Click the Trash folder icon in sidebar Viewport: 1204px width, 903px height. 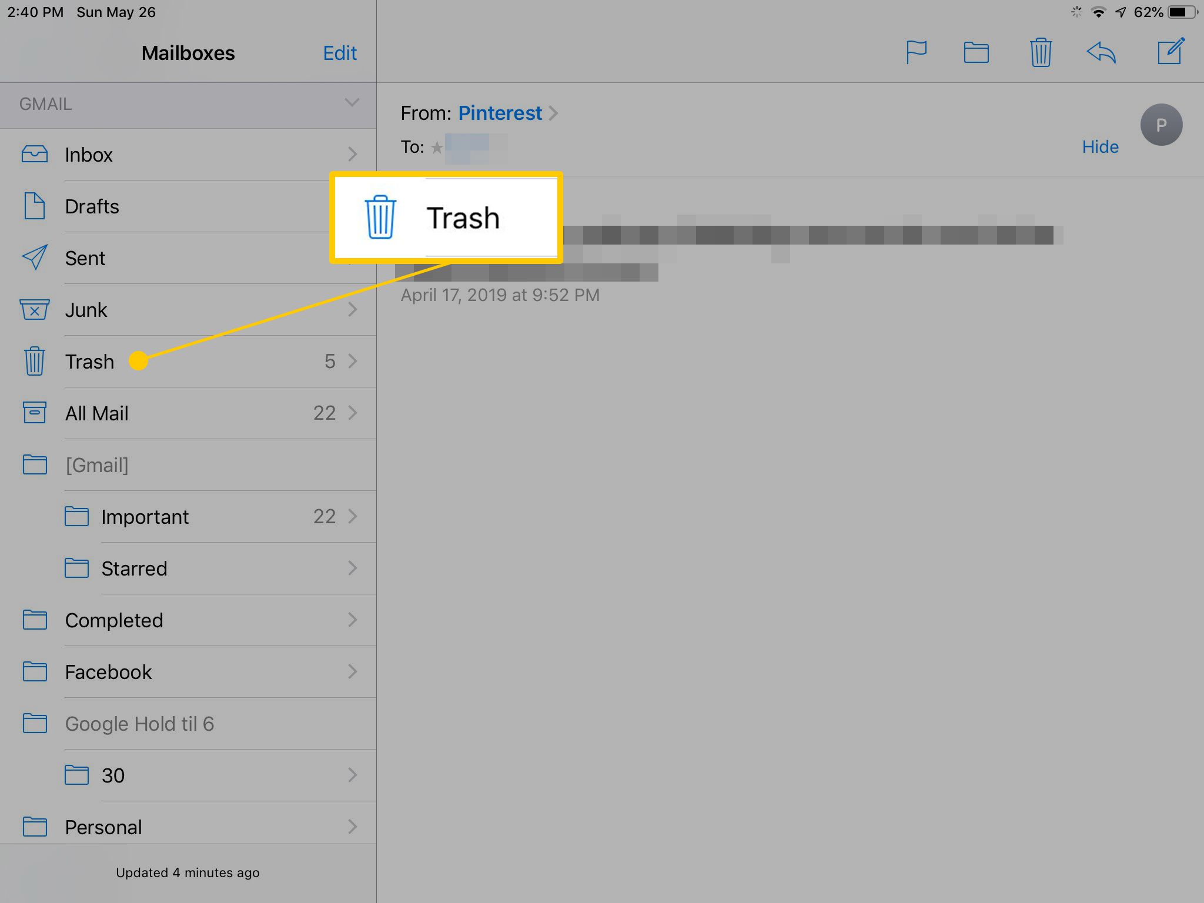click(34, 362)
